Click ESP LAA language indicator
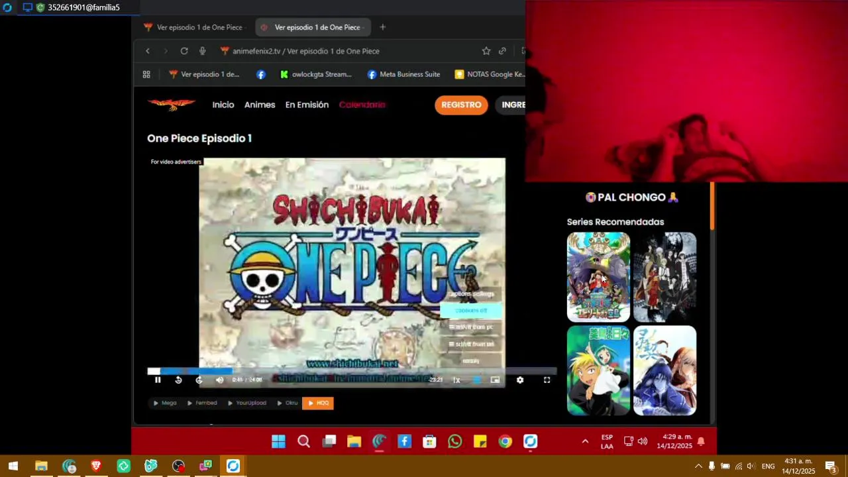Image resolution: width=848 pixels, height=477 pixels. pos(607,442)
